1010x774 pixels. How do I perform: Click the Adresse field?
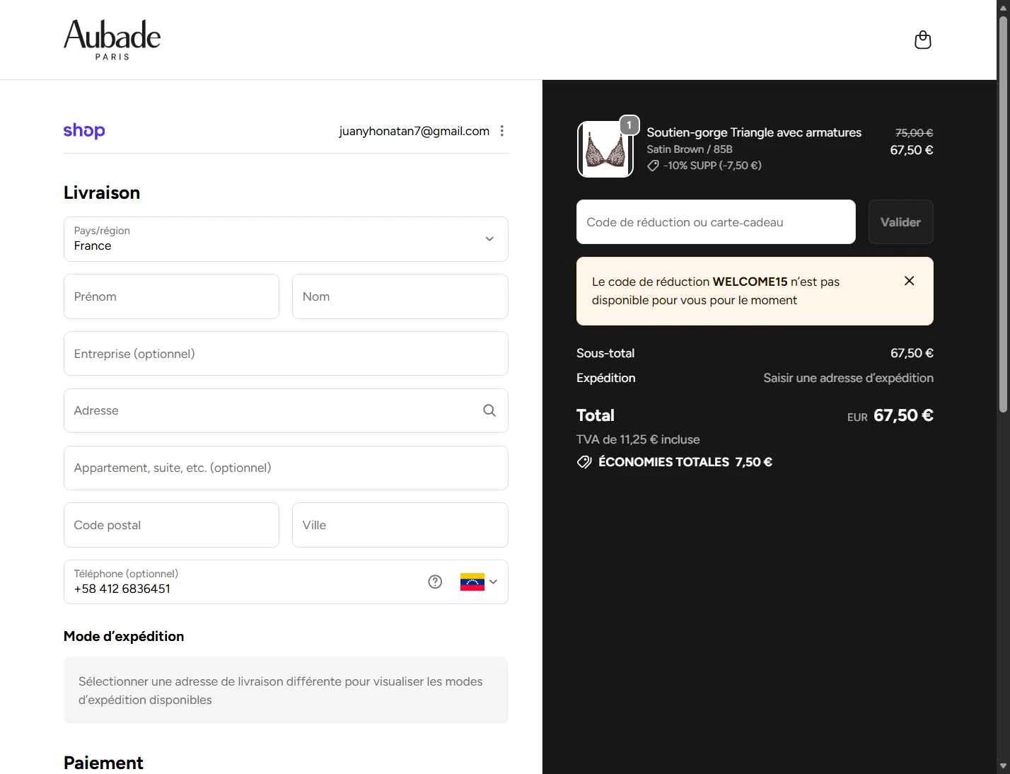pyautogui.click(x=286, y=410)
